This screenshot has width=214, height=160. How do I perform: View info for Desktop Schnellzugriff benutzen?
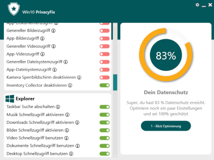click(x=71, y=154)
